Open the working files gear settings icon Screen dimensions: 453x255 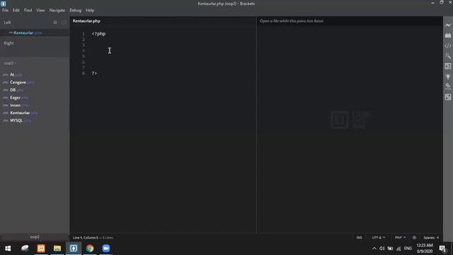(x=55, y=22)
